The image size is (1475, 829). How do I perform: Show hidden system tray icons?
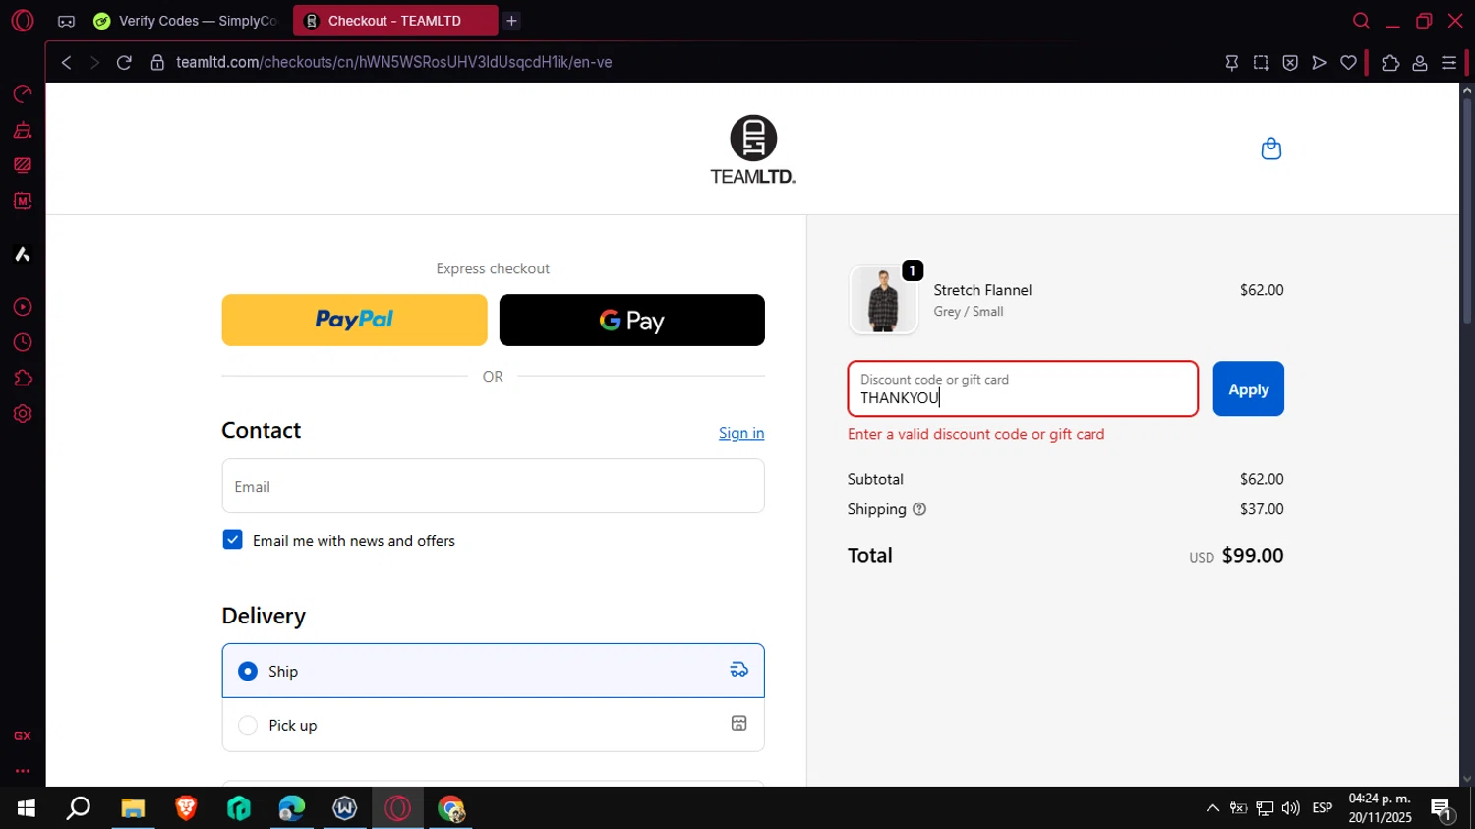(x=1212, y=808)
